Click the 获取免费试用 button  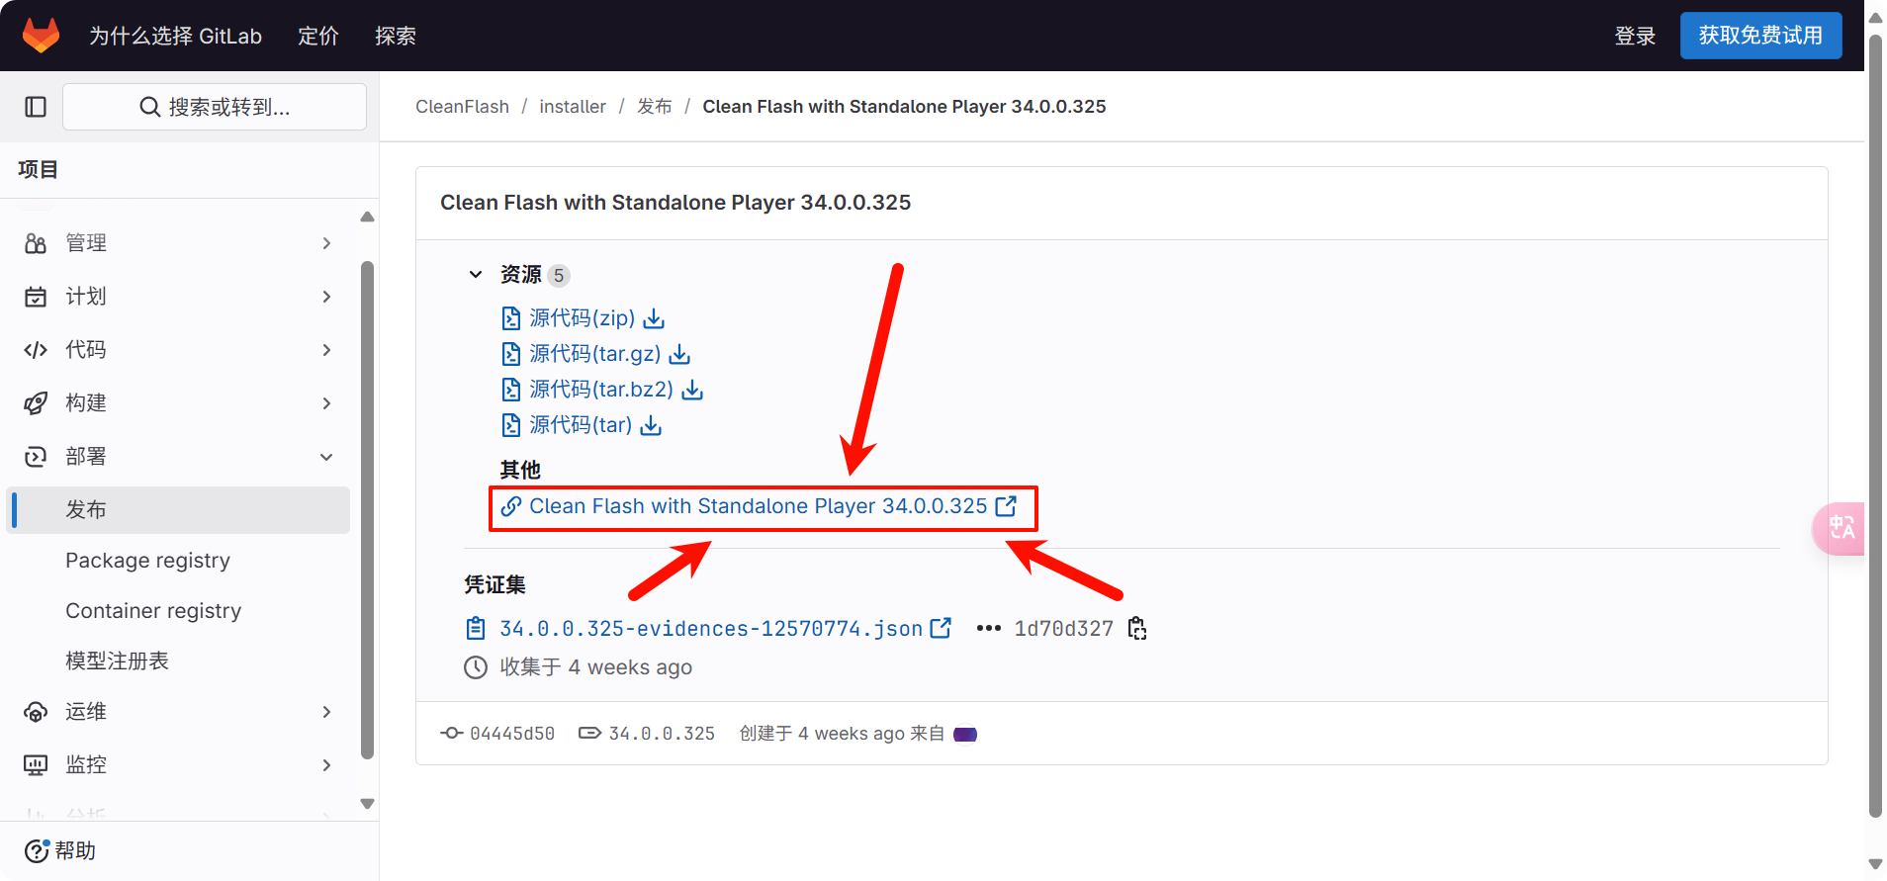1759,36
